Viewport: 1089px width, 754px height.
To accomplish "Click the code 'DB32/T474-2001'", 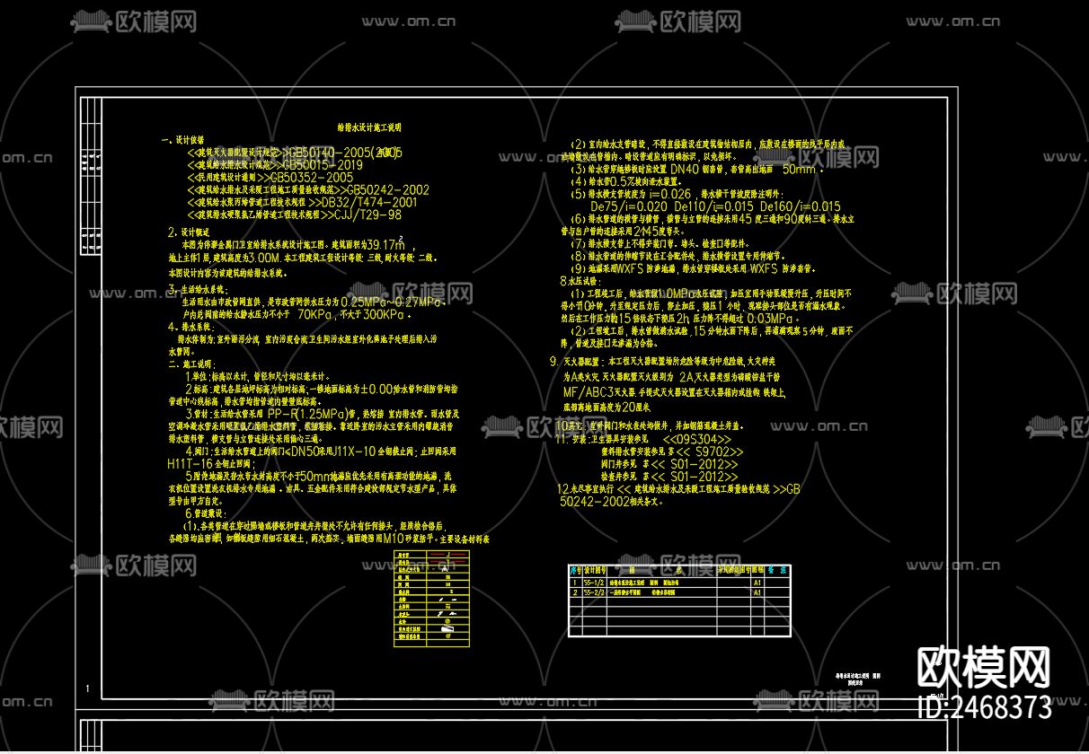I will 369,203.
